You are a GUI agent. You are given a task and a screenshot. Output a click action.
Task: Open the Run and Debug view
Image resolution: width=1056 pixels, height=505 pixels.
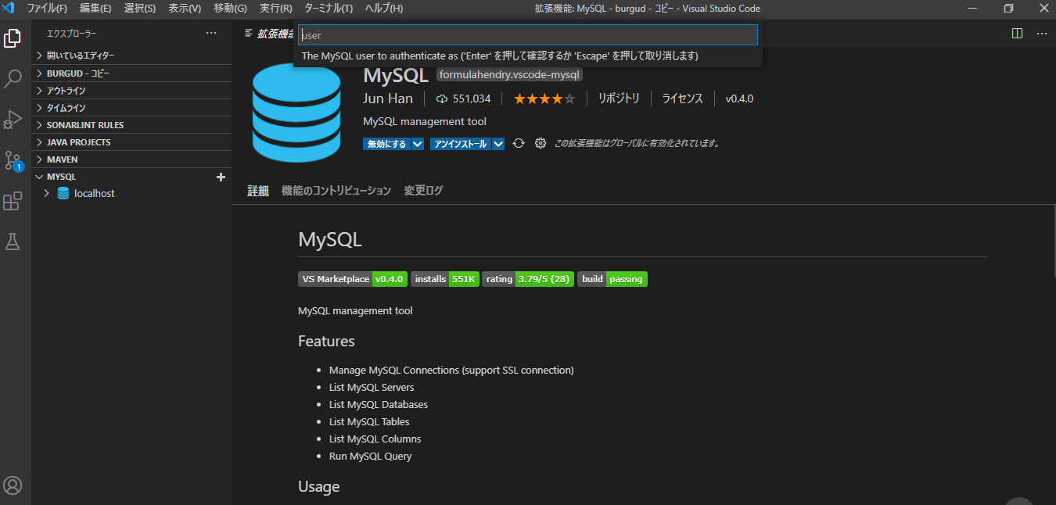12,119
